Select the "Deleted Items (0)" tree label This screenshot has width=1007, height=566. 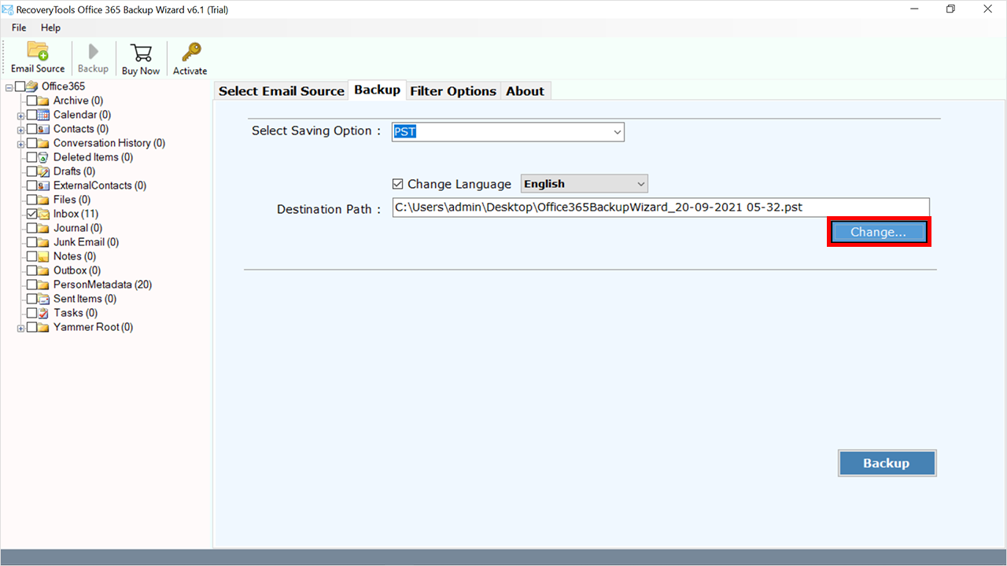pyautogui.click(x=93, y=157)
